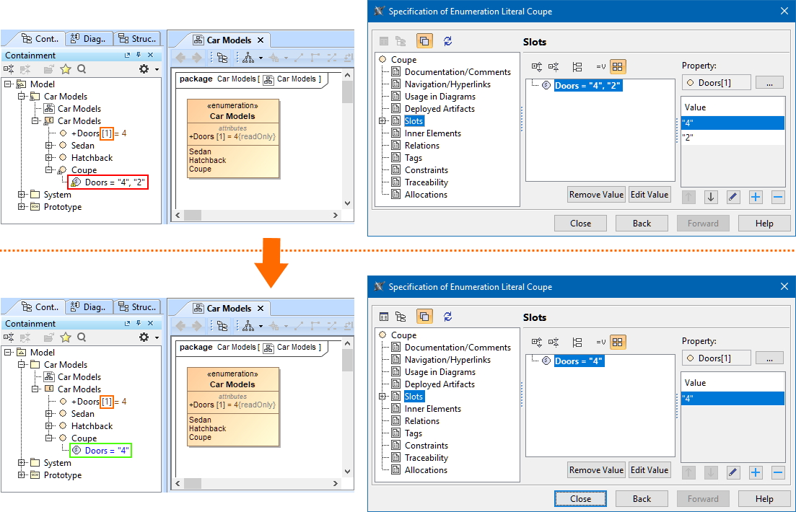This screenshot has width=796, height=512.
Task: Apply hierarchy layout icon in lower diagram toolbar
Action: [x=248, y=326]
